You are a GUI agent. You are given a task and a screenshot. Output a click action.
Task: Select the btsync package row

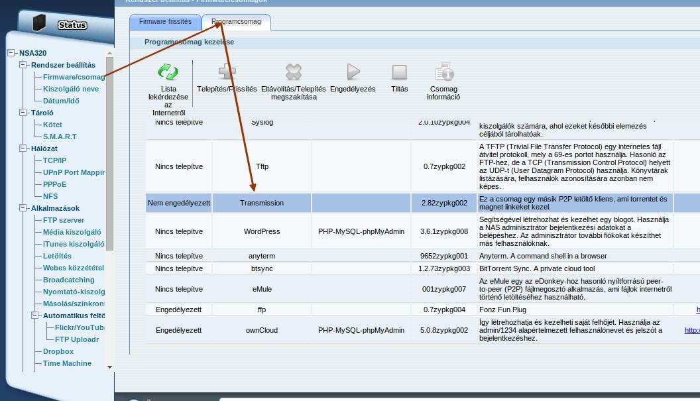tap(423, 268)
